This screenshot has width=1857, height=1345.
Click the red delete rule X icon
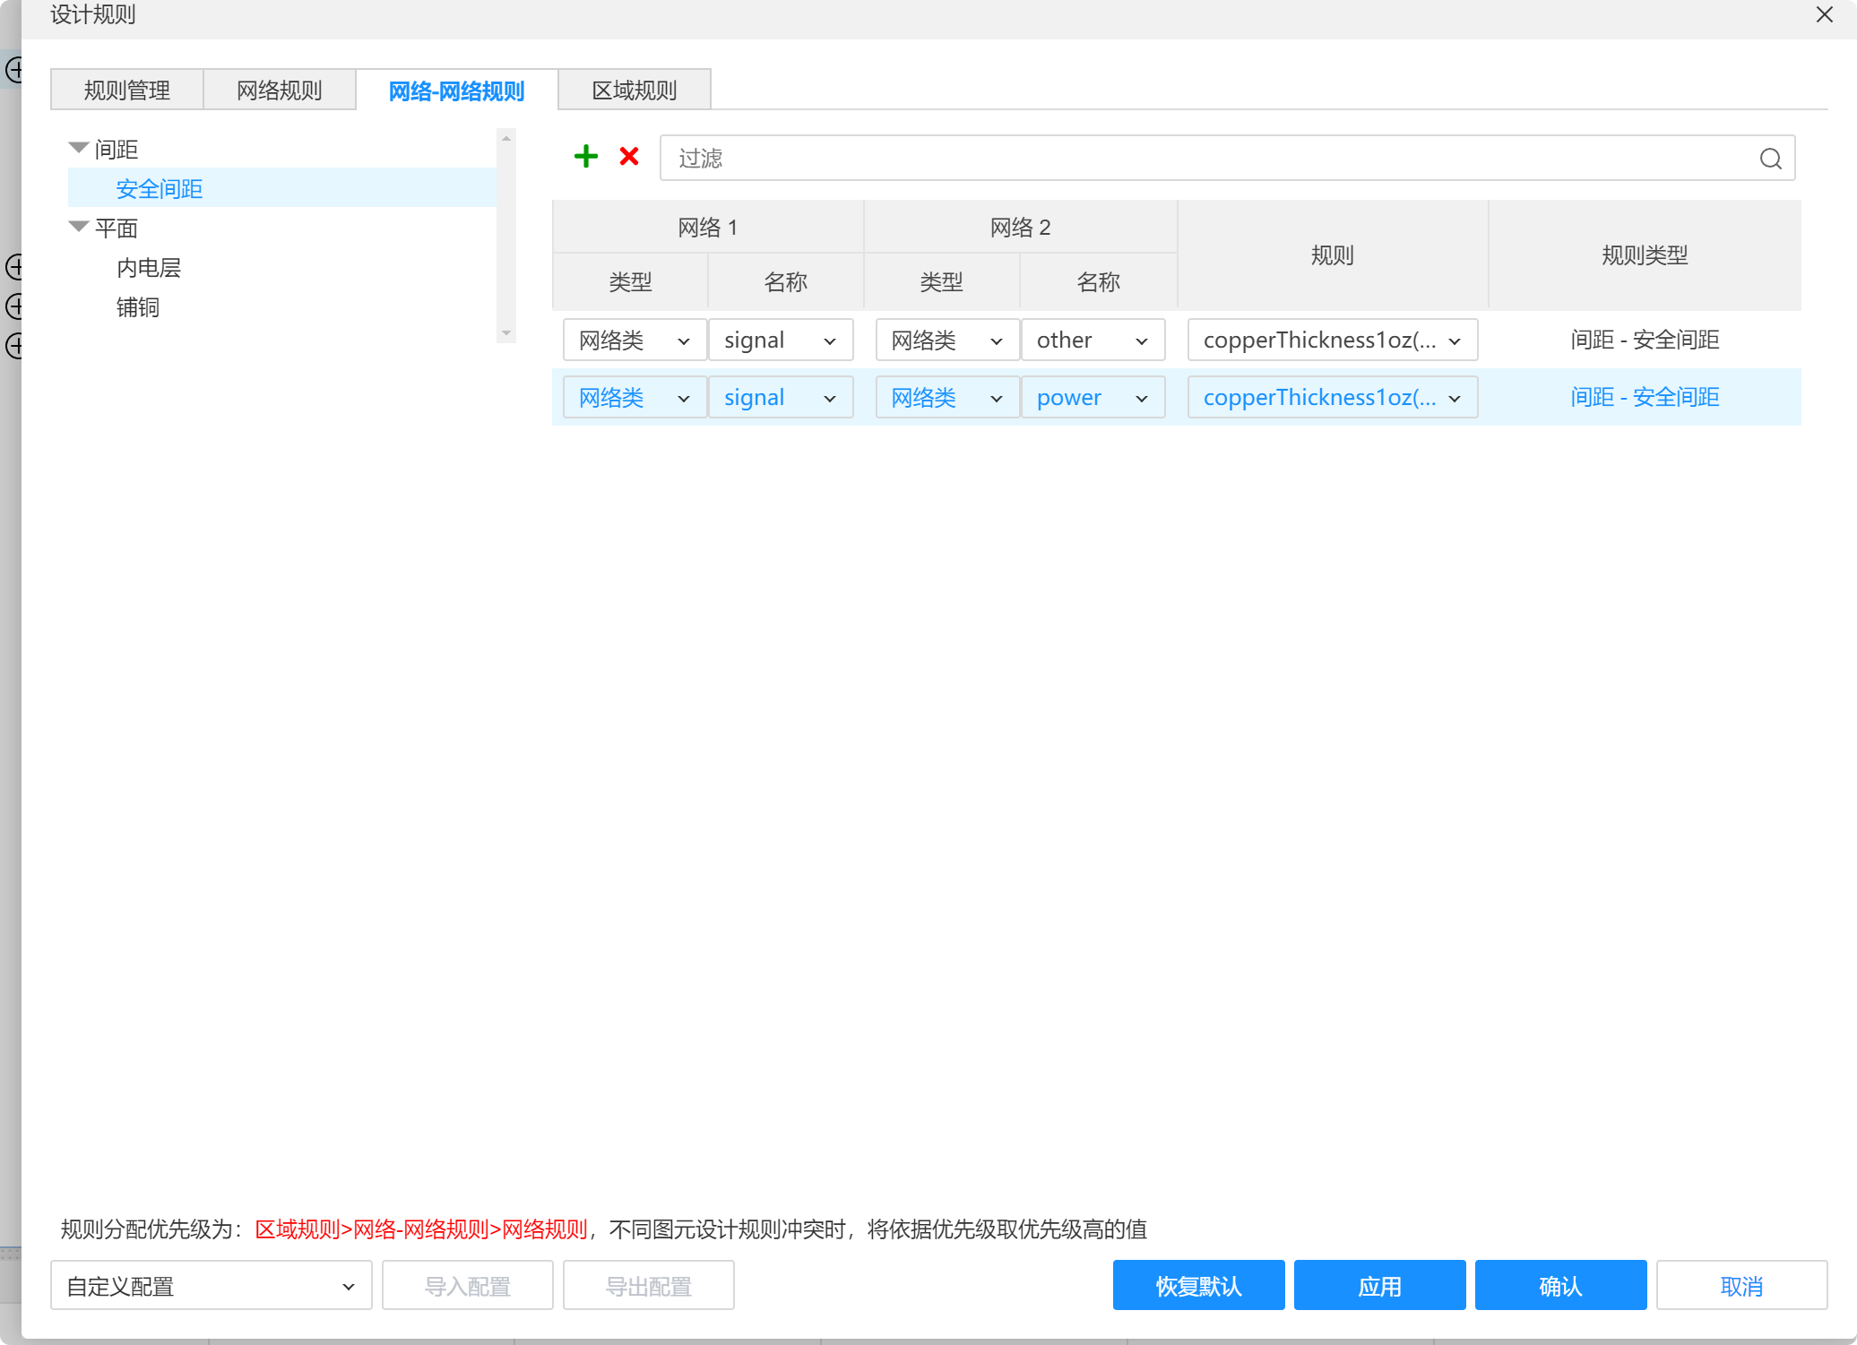[x=629, y=157]
